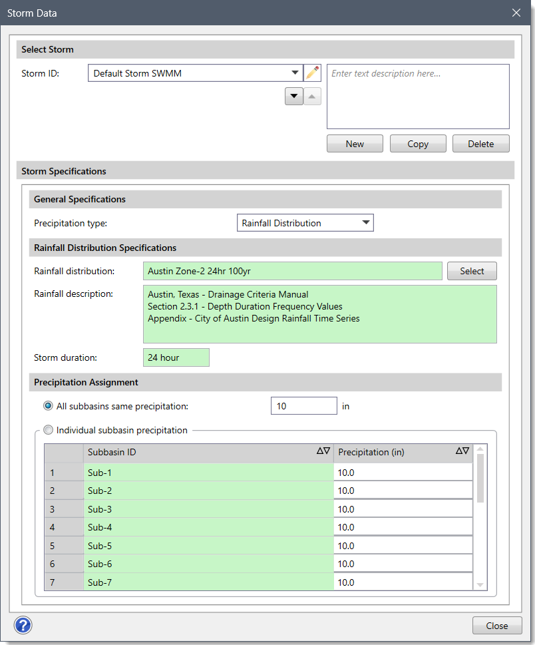The width and height of the screenshot is (535, 645).
Task: Click the subbasin table scrollbar thumb
Action: click(x=480, y=478)
